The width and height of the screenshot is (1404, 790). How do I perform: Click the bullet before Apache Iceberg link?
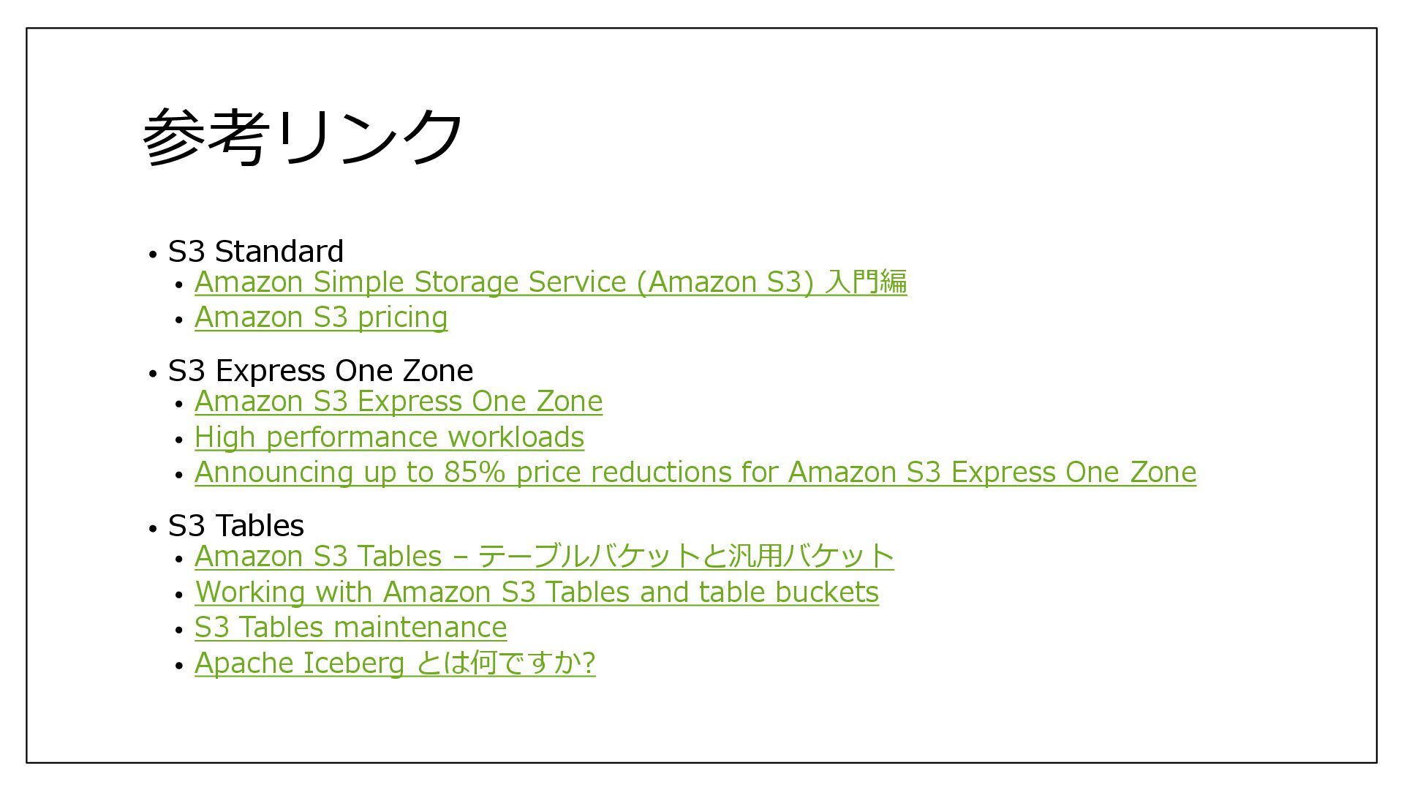pos(179,666)
